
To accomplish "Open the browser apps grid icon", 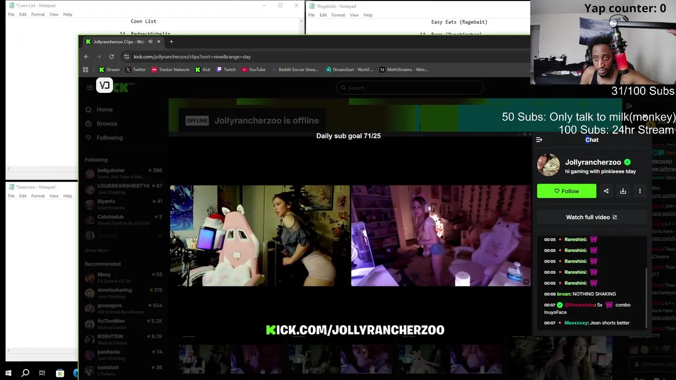I will 86,70.
